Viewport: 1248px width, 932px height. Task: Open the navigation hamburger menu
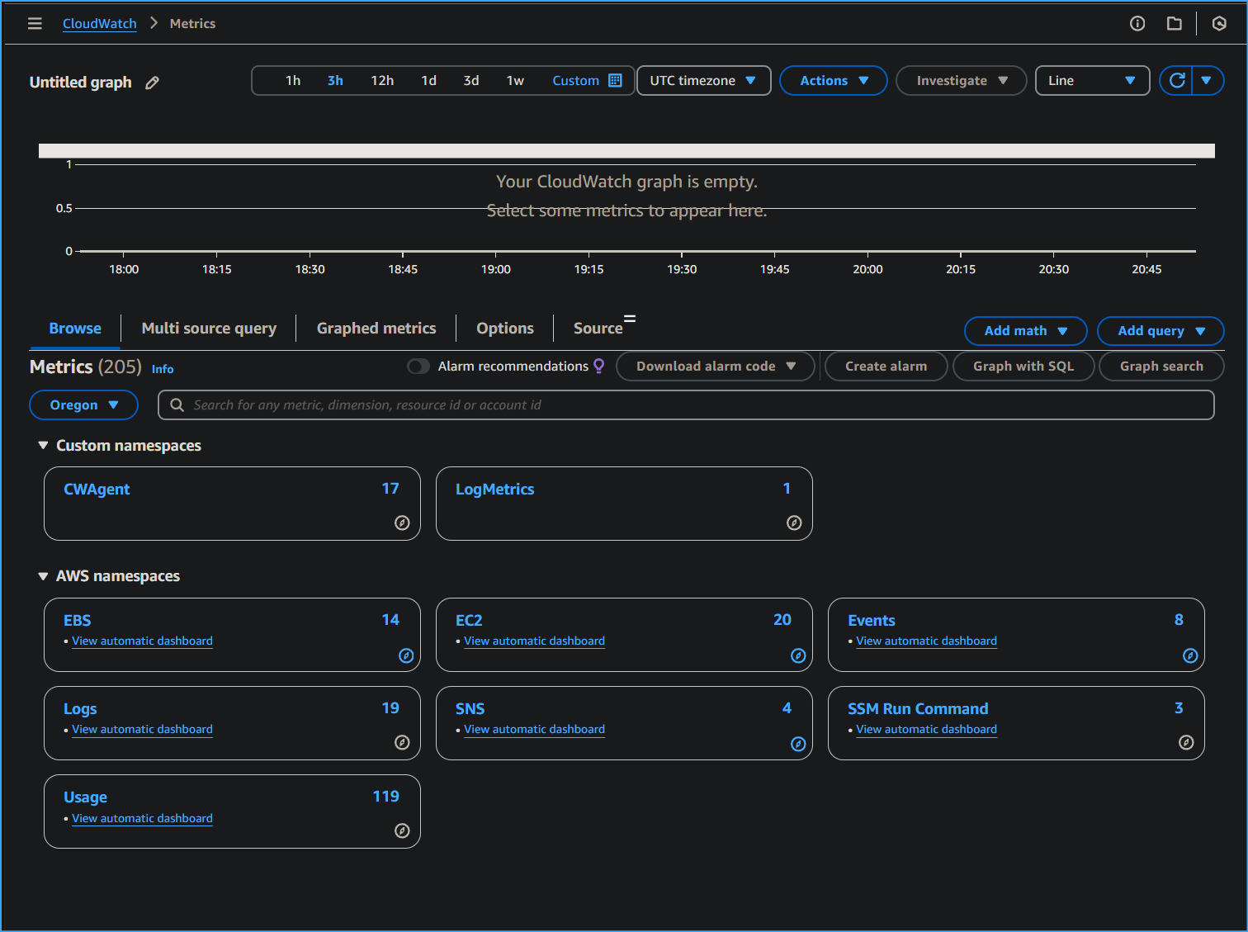[35, 23]
